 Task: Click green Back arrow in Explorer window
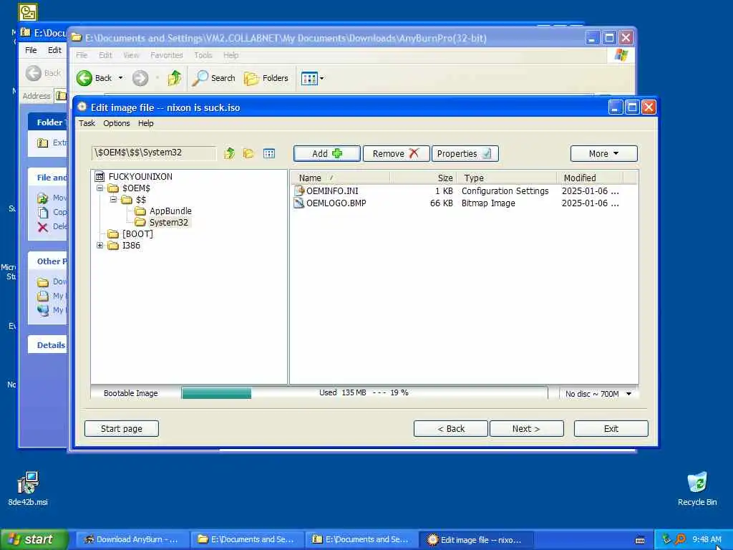tap(84, 78)
